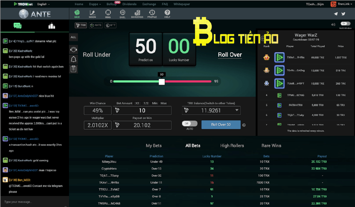
Task: Open the Duel game
Action: 123,14
